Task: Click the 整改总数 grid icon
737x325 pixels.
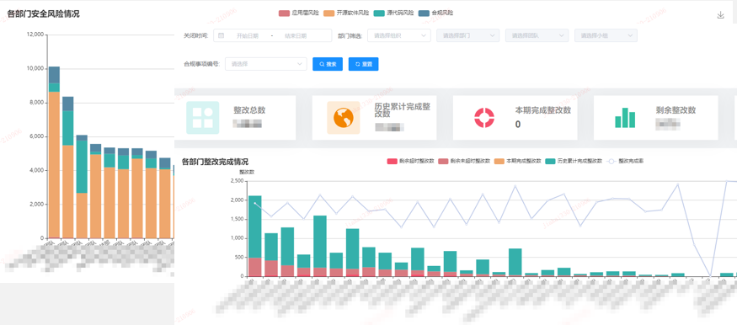Action: 203,117
